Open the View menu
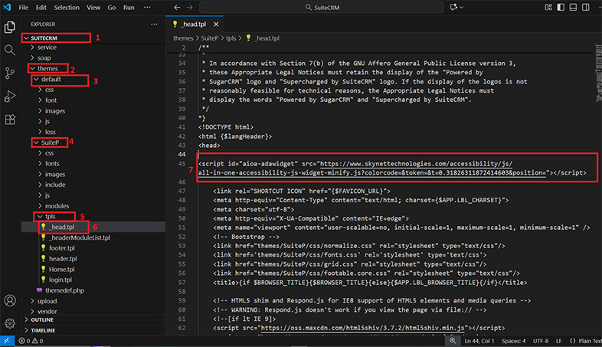602x347 pixels. pos(93,8)
